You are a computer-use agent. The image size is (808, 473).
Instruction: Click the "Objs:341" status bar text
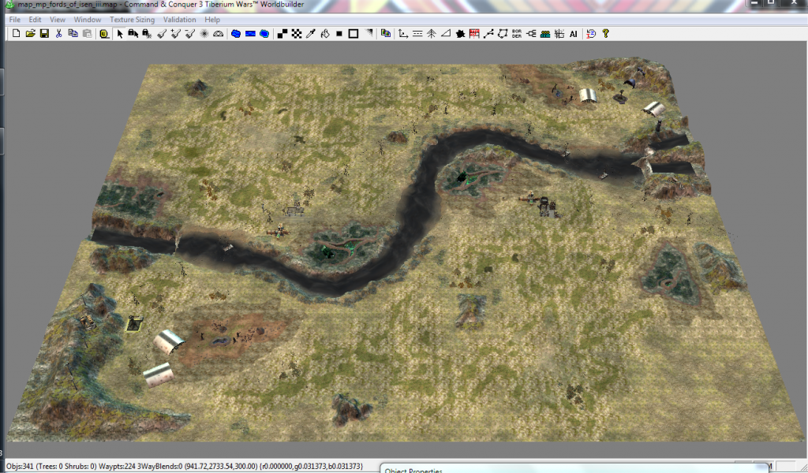20,467
